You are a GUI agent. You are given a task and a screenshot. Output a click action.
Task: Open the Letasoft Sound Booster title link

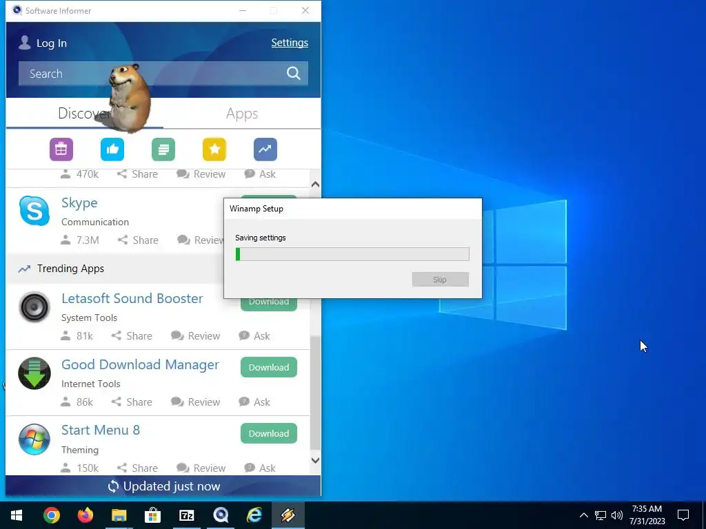[132, 298]
